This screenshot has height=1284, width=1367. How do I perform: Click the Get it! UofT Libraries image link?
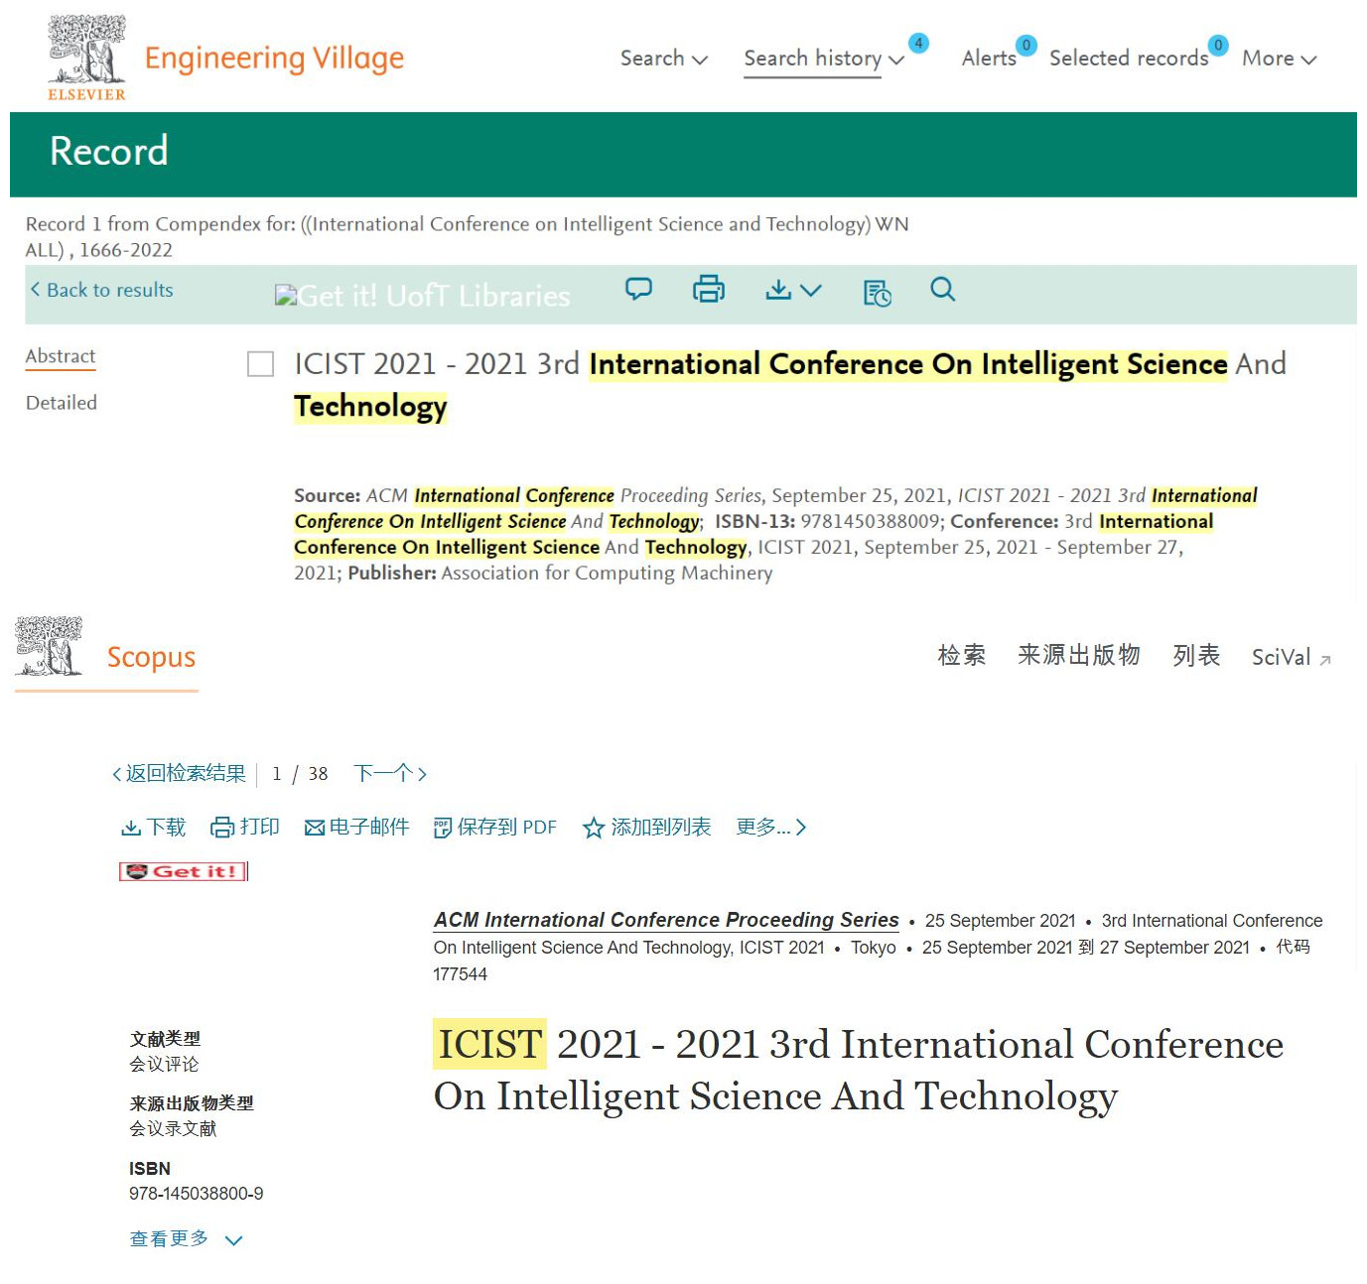pyautogui.click(x=423, y=295)
